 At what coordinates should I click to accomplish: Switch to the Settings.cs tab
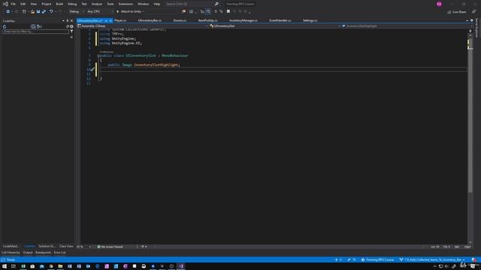pos(310,20)
